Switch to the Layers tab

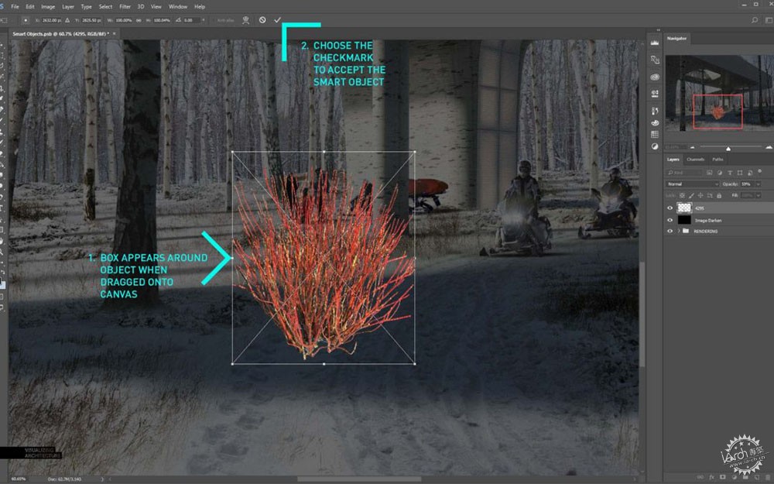673,160
